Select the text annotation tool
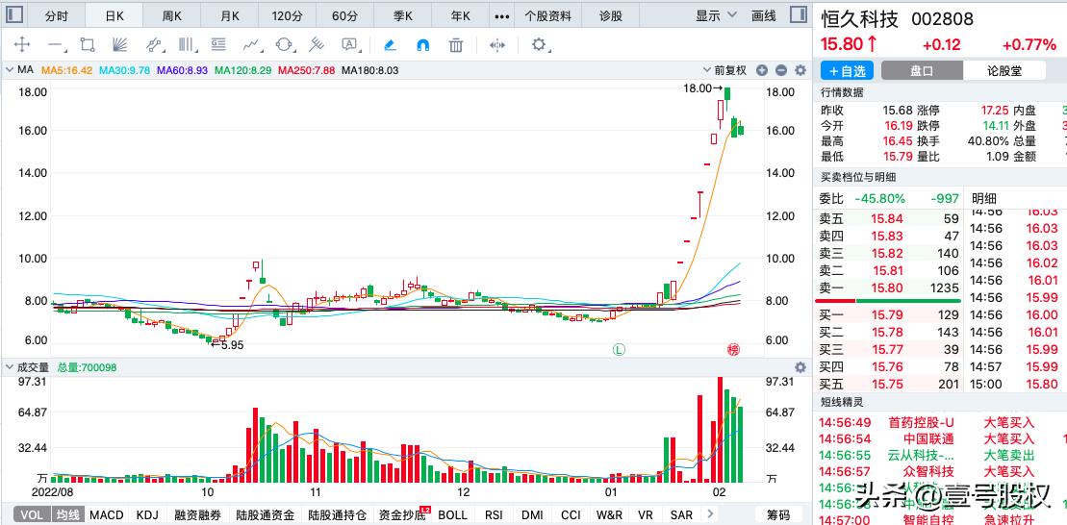Viewport: 1067px width, 525px height. (x=350, y=45)
